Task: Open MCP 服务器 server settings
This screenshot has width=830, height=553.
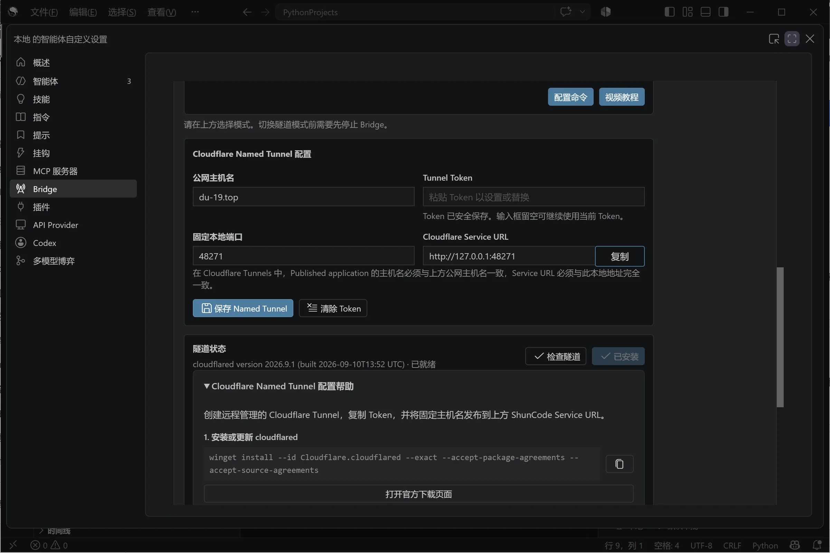Action: point(73,171)
